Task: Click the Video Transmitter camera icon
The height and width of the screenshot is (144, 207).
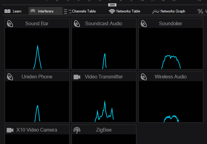Action: click(77, 77)
